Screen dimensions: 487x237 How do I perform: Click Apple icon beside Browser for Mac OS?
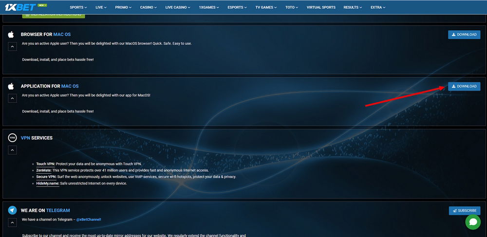tap(11, 35)
